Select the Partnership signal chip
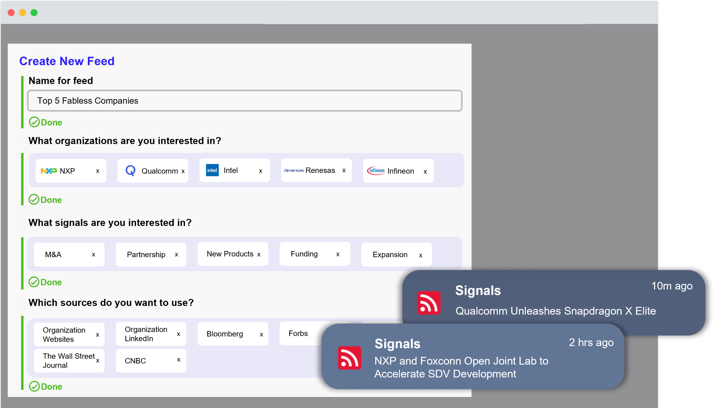Viewport: 714px width, 408px height. [151, 255]
